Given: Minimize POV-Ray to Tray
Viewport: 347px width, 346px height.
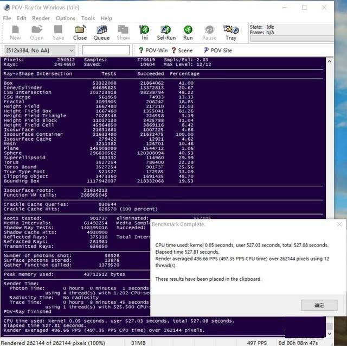Looking at the screenshot, I should (x=231, y=33).
